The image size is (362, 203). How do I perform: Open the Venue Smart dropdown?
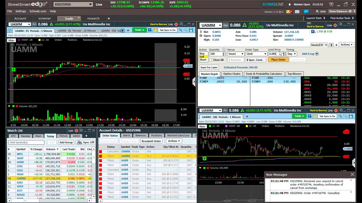coord(235,54)
